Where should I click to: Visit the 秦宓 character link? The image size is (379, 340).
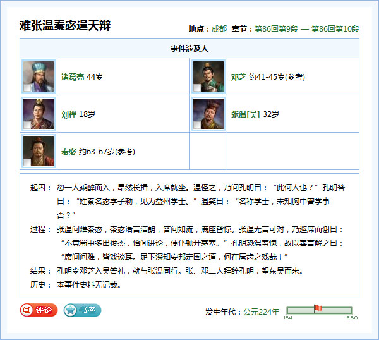(x=69, y=152)
